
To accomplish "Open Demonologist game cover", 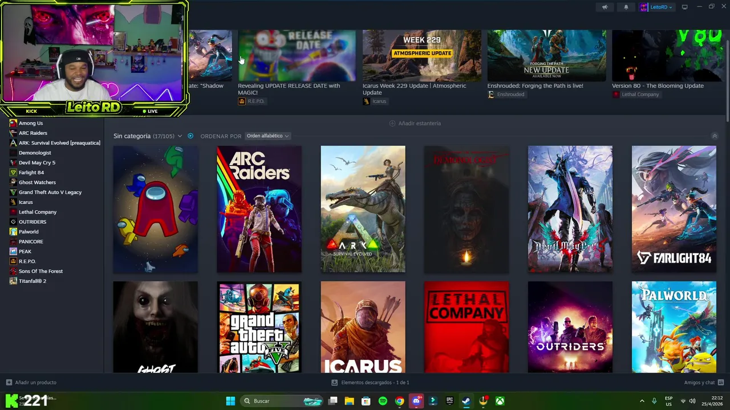I will point(467,209).
